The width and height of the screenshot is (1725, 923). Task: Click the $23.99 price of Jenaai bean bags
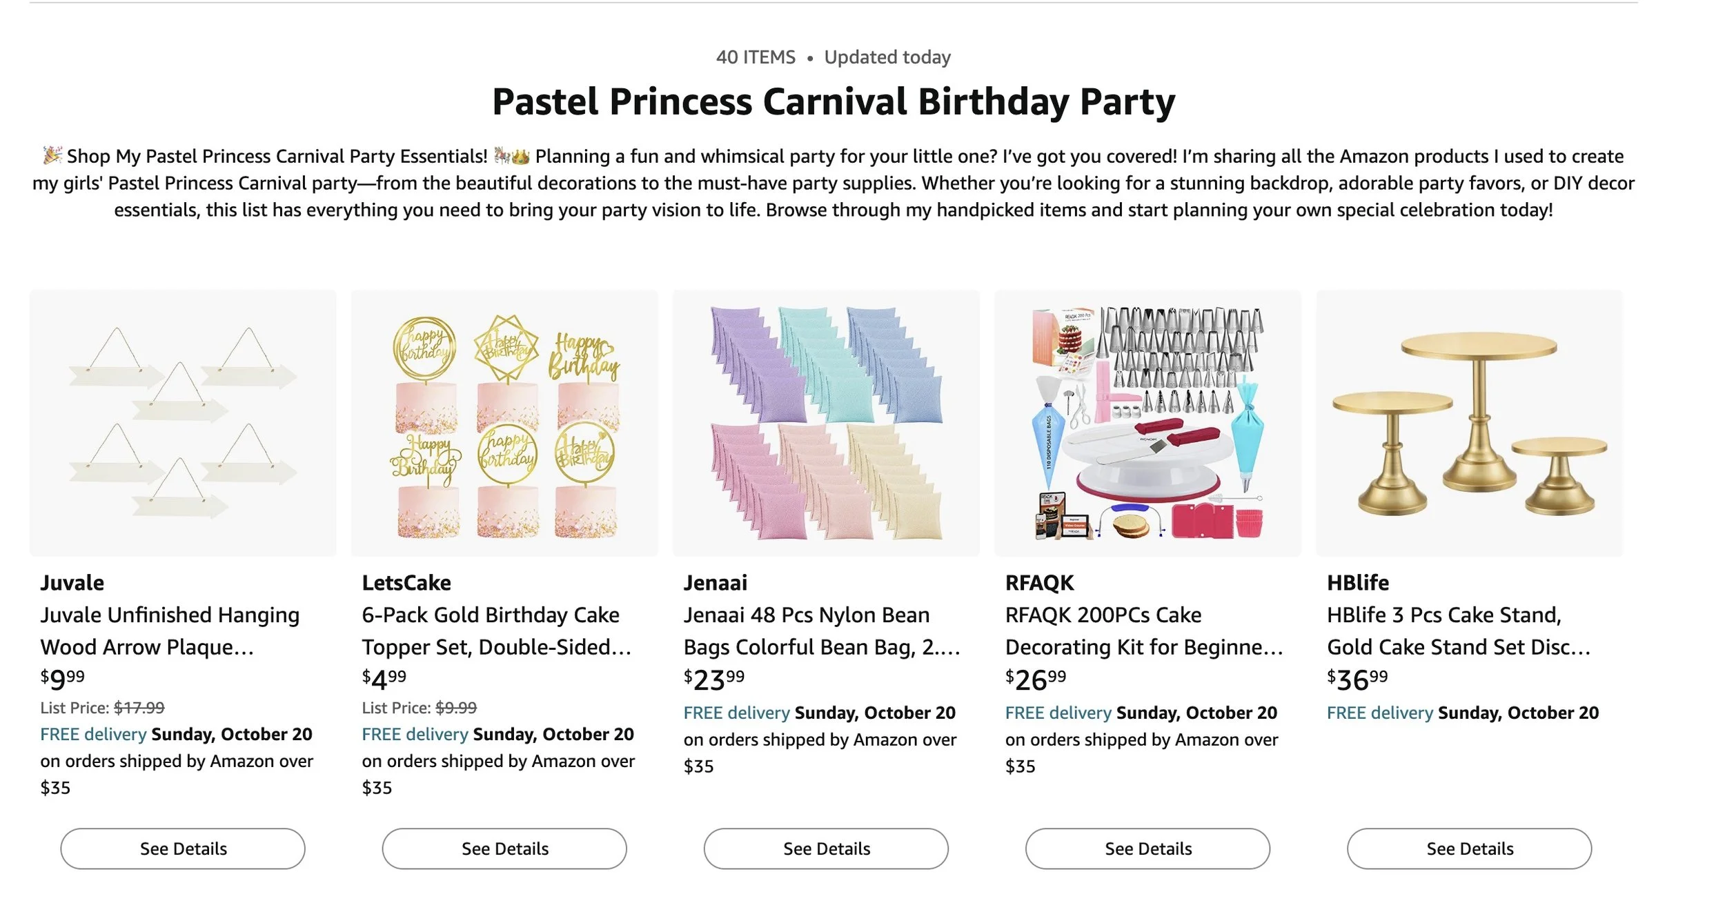coord(714,679)
